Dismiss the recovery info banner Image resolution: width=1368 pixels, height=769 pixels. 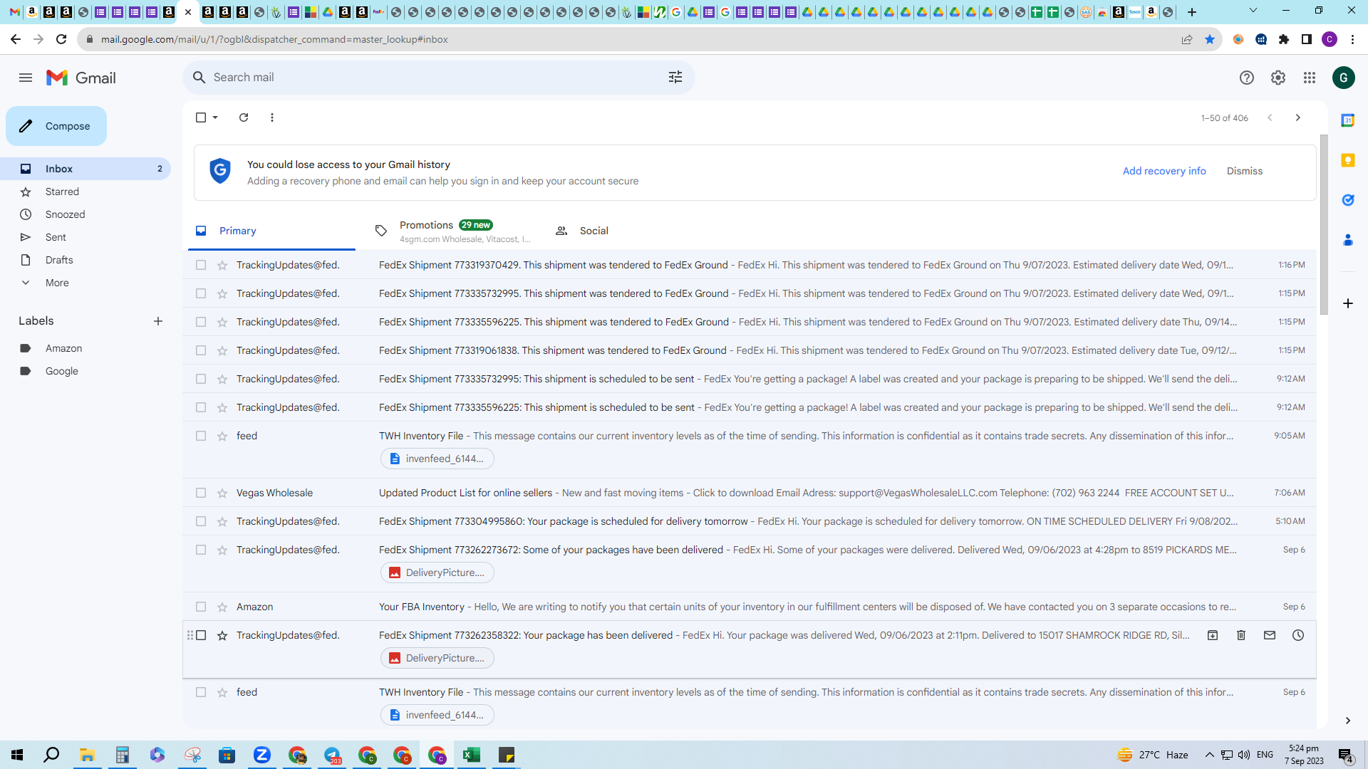pos(1245,171)
